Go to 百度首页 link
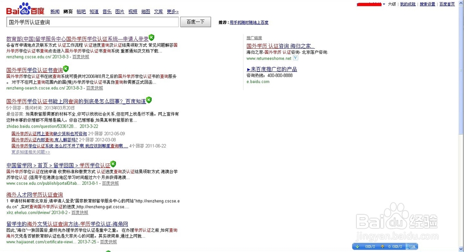The height and width of the screenshot is (252, 464). [447, 4]
